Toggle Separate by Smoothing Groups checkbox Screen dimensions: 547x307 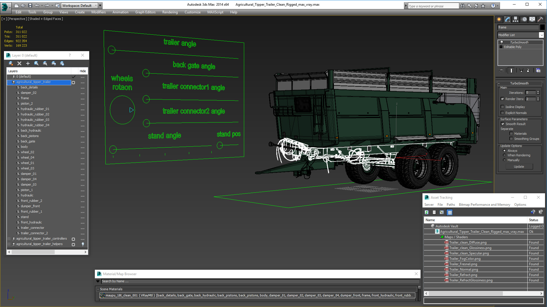click(511, 139)
